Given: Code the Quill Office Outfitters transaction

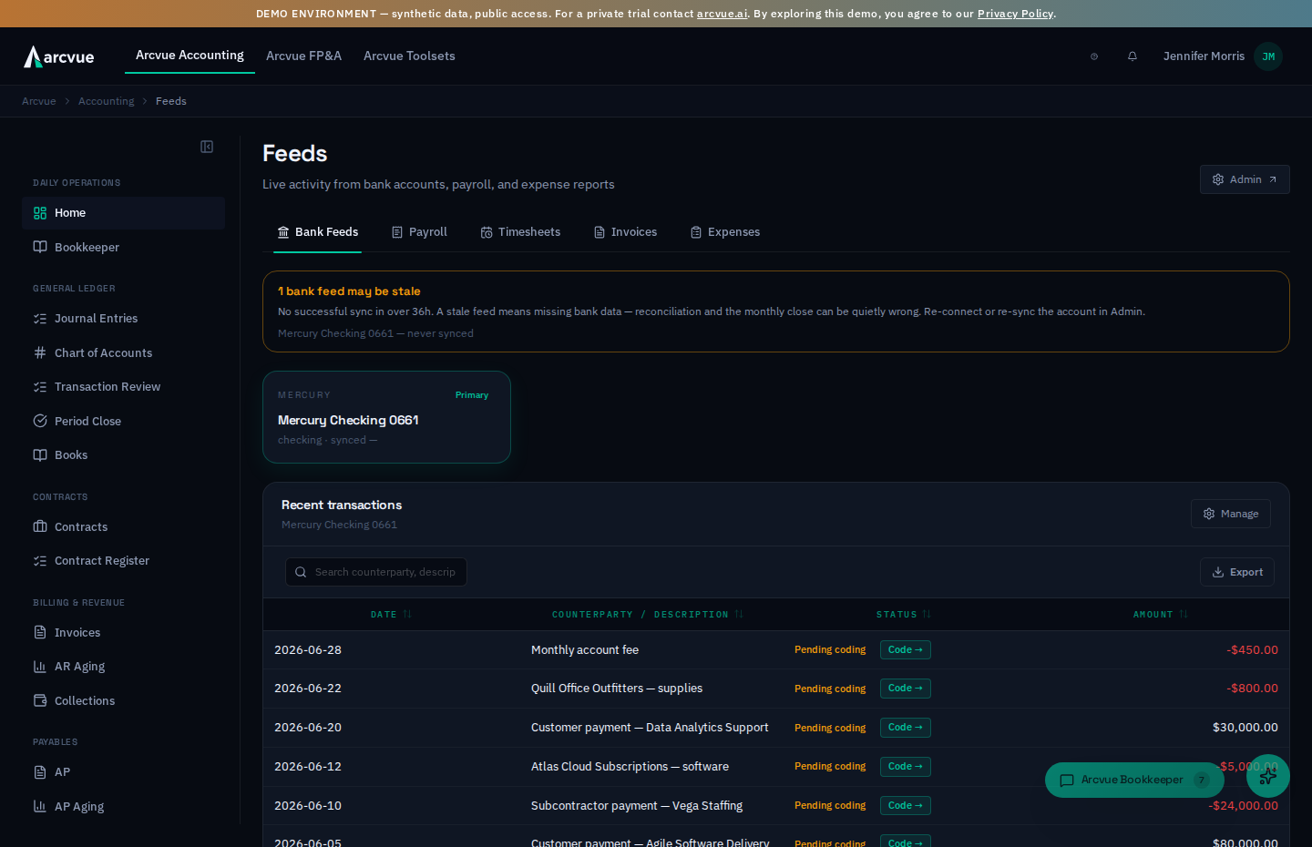Looking at the screenshot, I should 906,689.
